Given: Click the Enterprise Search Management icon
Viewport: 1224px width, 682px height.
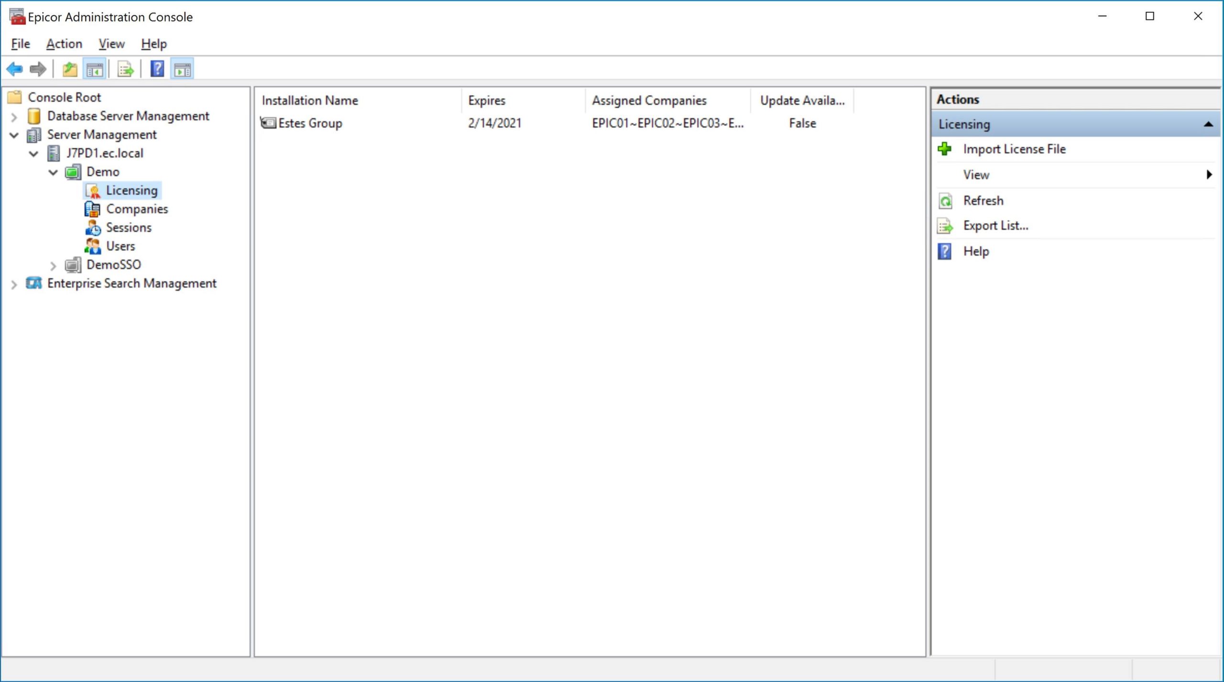Looking at the screenshot, I should (33, 283).
